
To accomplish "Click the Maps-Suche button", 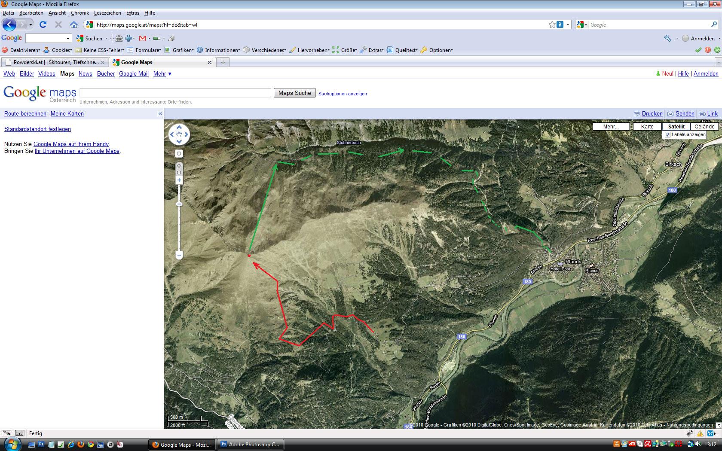I will (x=295, y=93).
